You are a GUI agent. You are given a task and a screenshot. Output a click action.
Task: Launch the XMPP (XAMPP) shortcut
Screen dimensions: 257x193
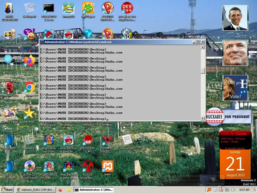click(x=107, y=168)
